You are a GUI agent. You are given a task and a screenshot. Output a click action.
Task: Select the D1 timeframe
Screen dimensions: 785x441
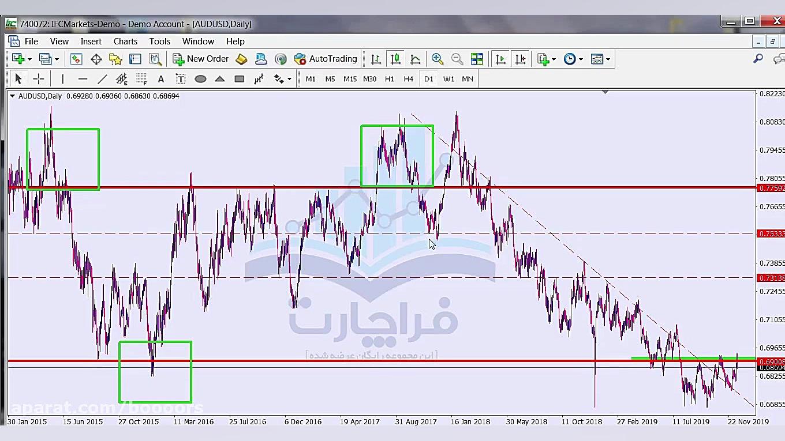428,79
